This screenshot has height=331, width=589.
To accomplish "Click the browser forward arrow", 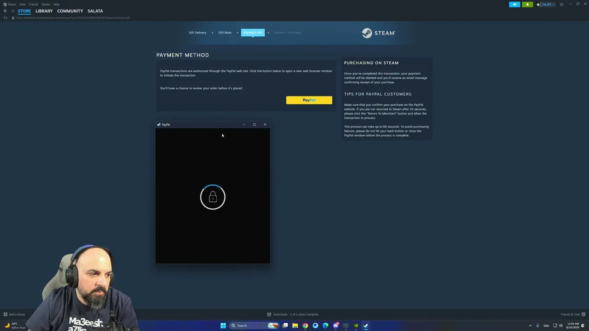I will [x=12, y=11].
